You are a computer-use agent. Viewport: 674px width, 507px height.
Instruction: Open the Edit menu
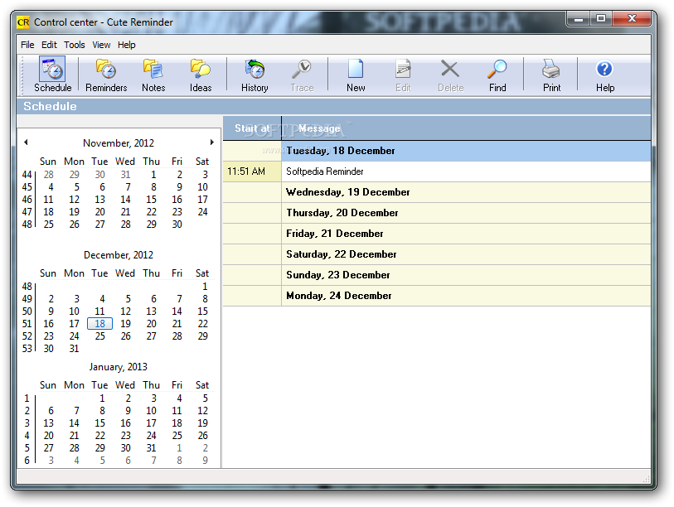49,45
